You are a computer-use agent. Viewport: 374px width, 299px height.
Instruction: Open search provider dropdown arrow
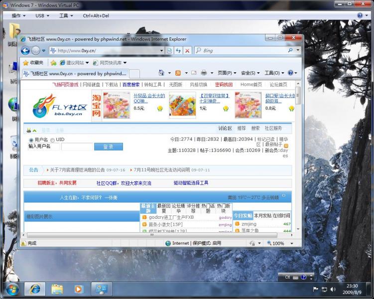click(298, 50)
